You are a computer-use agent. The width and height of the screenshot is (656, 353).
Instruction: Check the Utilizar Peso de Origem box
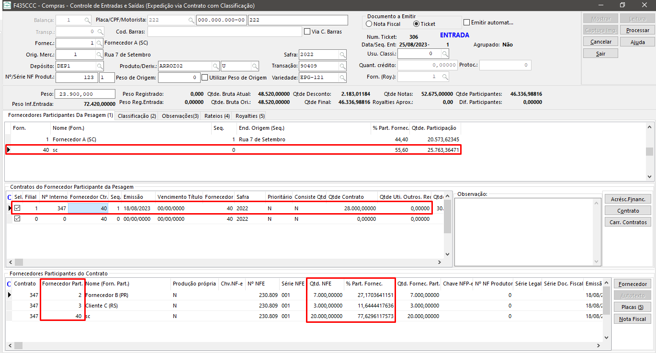point(205,78)
